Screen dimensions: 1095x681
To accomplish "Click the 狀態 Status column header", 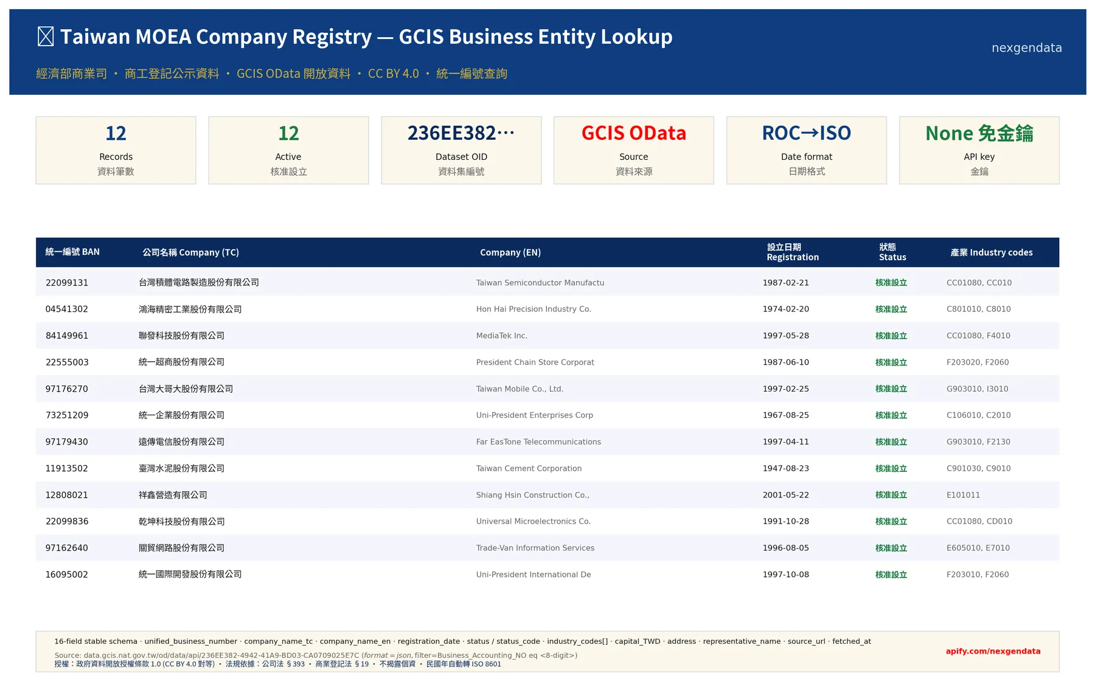I will coord(892,252).
